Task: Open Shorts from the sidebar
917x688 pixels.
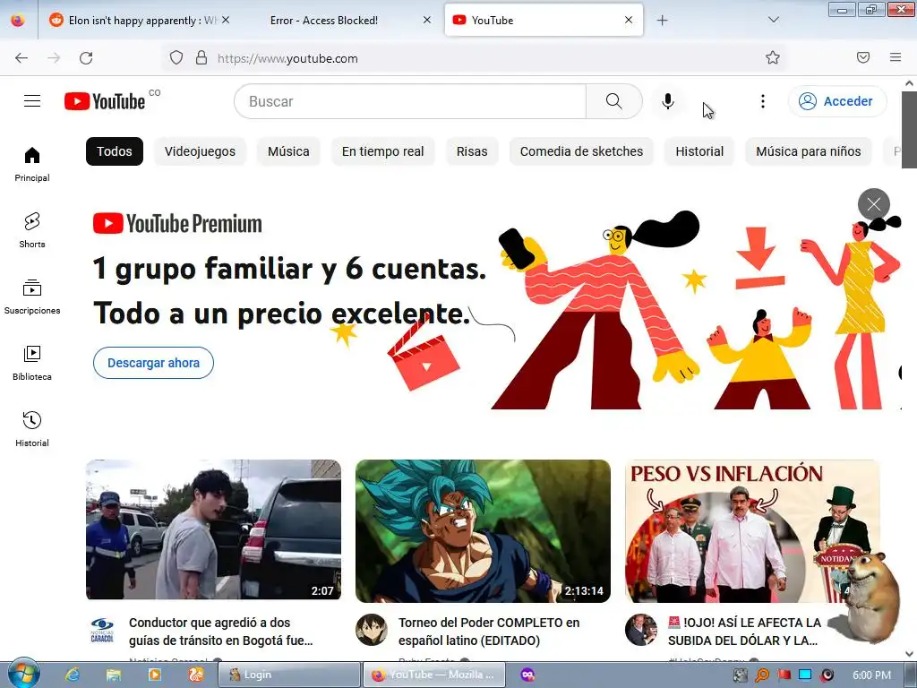Action: click(x=32, y=230)
